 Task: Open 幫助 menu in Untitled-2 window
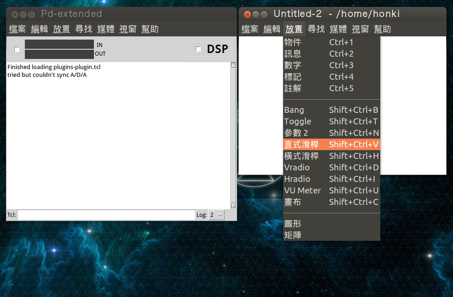click(x=383, y=29)
